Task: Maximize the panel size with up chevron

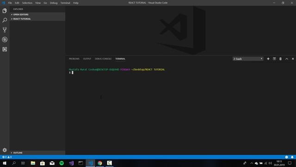Action: (x=287, y=59)
